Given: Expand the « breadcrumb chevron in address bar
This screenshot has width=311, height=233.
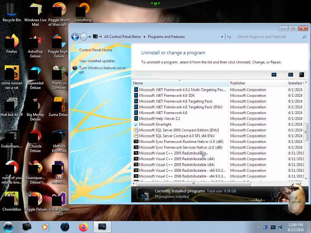Looking at the screenshot, I should click(x=101, y=37).
